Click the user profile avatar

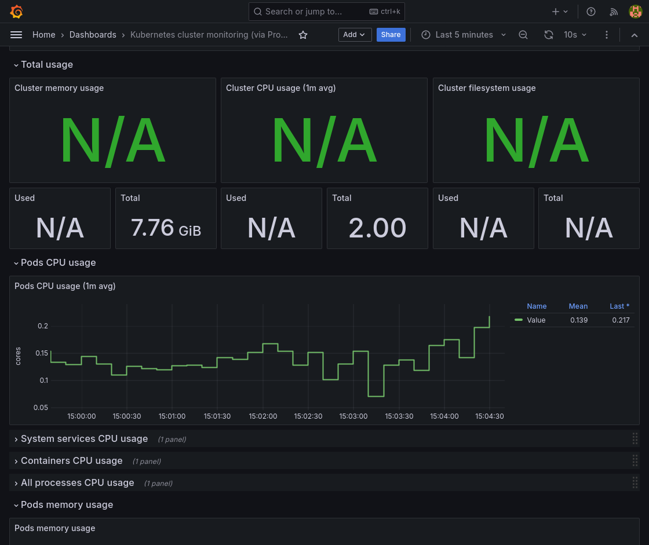(x=635, y=12)
